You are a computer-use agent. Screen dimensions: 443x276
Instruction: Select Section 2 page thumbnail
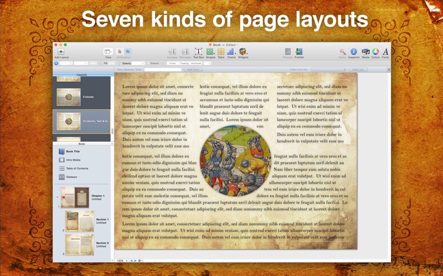pyautogui.click(x=79, y=245)
